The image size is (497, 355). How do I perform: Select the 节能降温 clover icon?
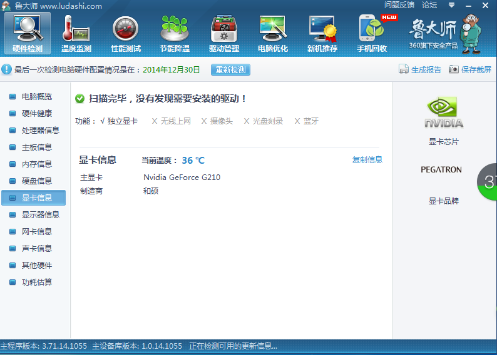(175, 34)
